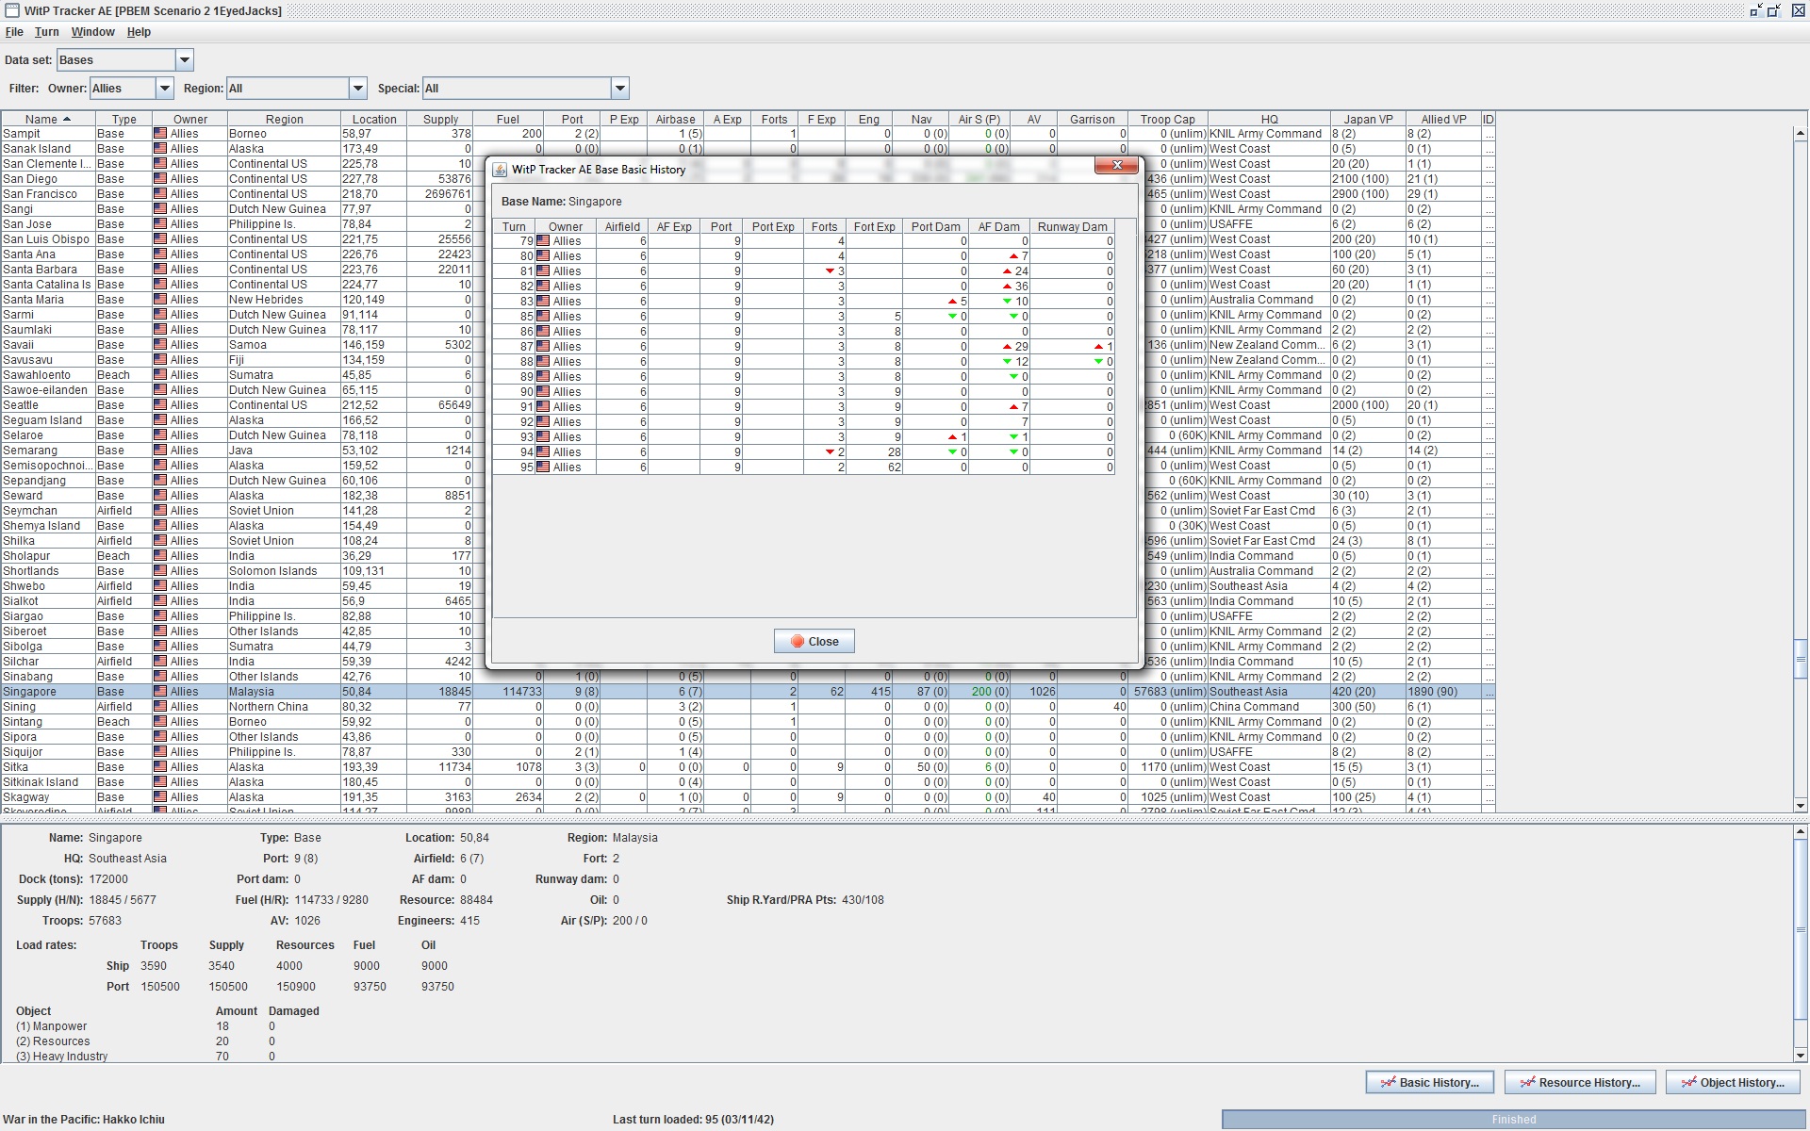Open Resource History window

pyautogui.click(x=1581, y=1083)
